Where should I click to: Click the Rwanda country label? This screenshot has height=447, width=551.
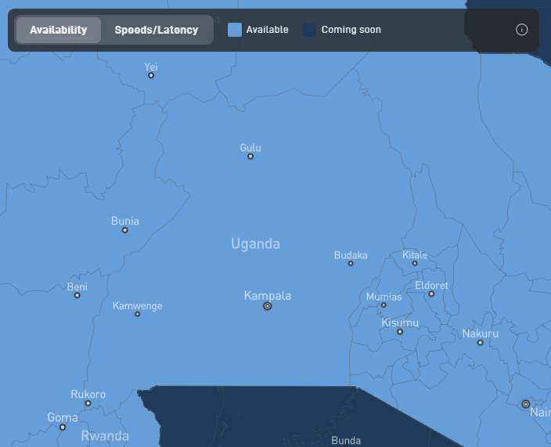point(105,436)
